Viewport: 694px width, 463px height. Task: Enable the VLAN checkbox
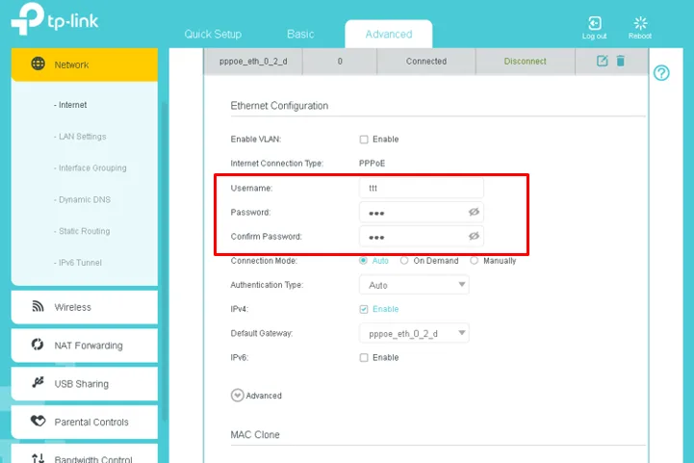point(364,140)
